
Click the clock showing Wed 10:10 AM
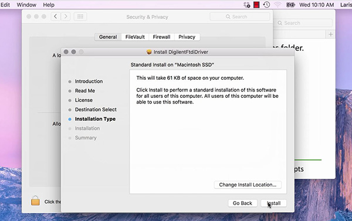[x=317, y=5]
